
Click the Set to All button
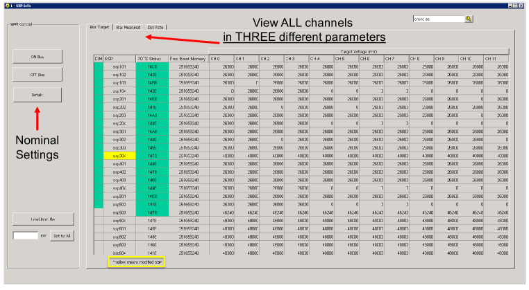[x=62, y=236]
